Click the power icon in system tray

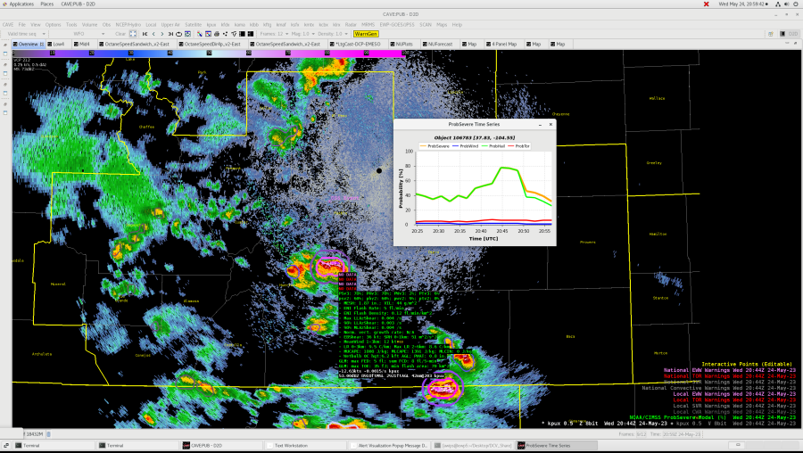point(794,4)
